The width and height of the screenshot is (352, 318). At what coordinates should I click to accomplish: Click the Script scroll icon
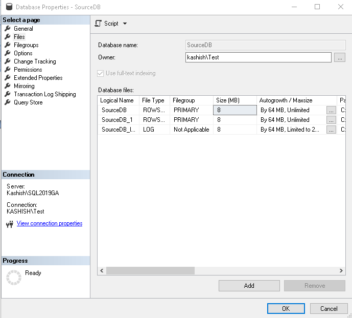click(x=98, y=24)
